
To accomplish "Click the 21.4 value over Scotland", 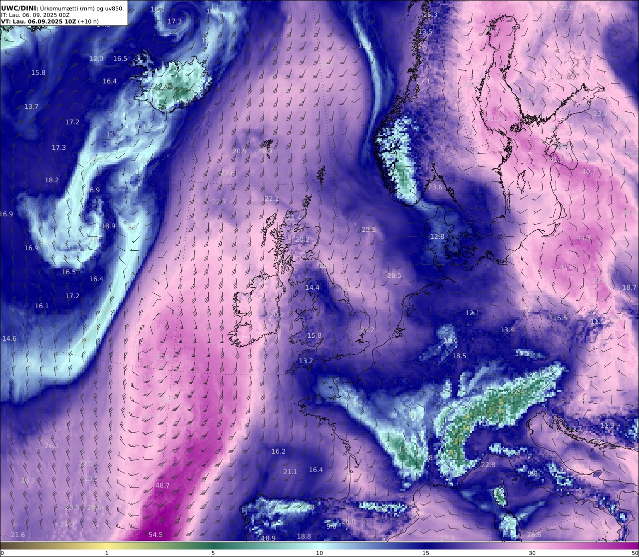I will click(294, 217).
